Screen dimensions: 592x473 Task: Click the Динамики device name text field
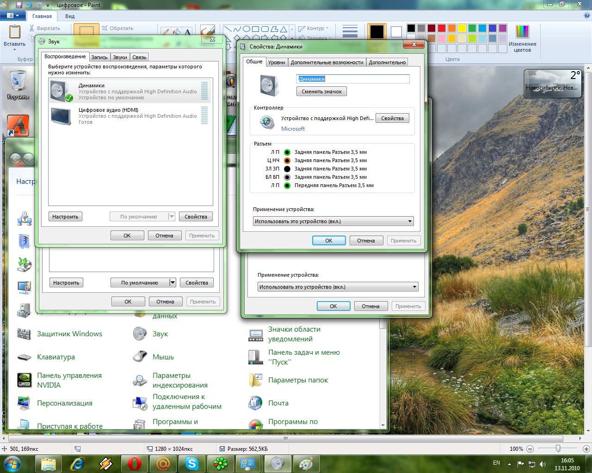click(x=352, y=79)
